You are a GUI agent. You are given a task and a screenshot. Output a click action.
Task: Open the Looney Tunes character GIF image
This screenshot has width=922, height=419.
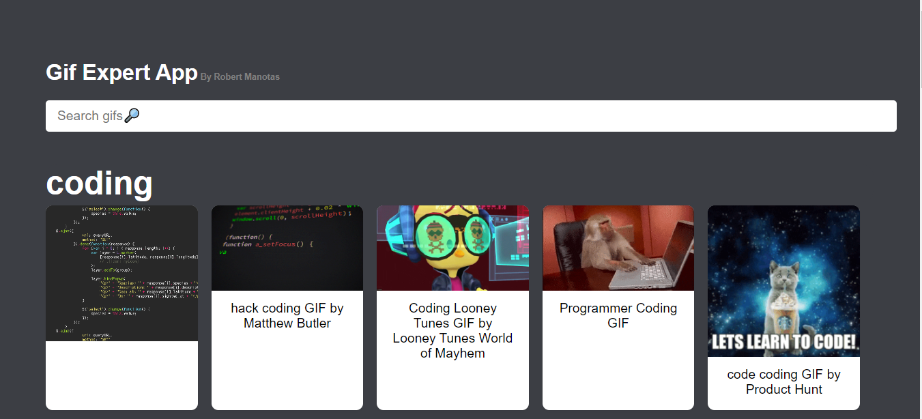[x=452, y=248]
